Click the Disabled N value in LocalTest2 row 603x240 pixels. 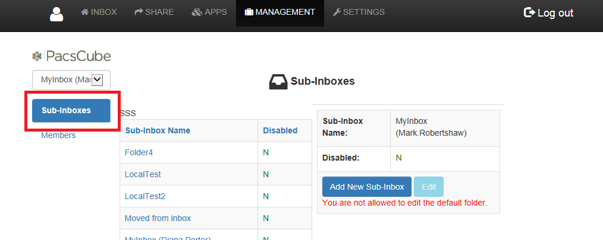coord(265,196)
